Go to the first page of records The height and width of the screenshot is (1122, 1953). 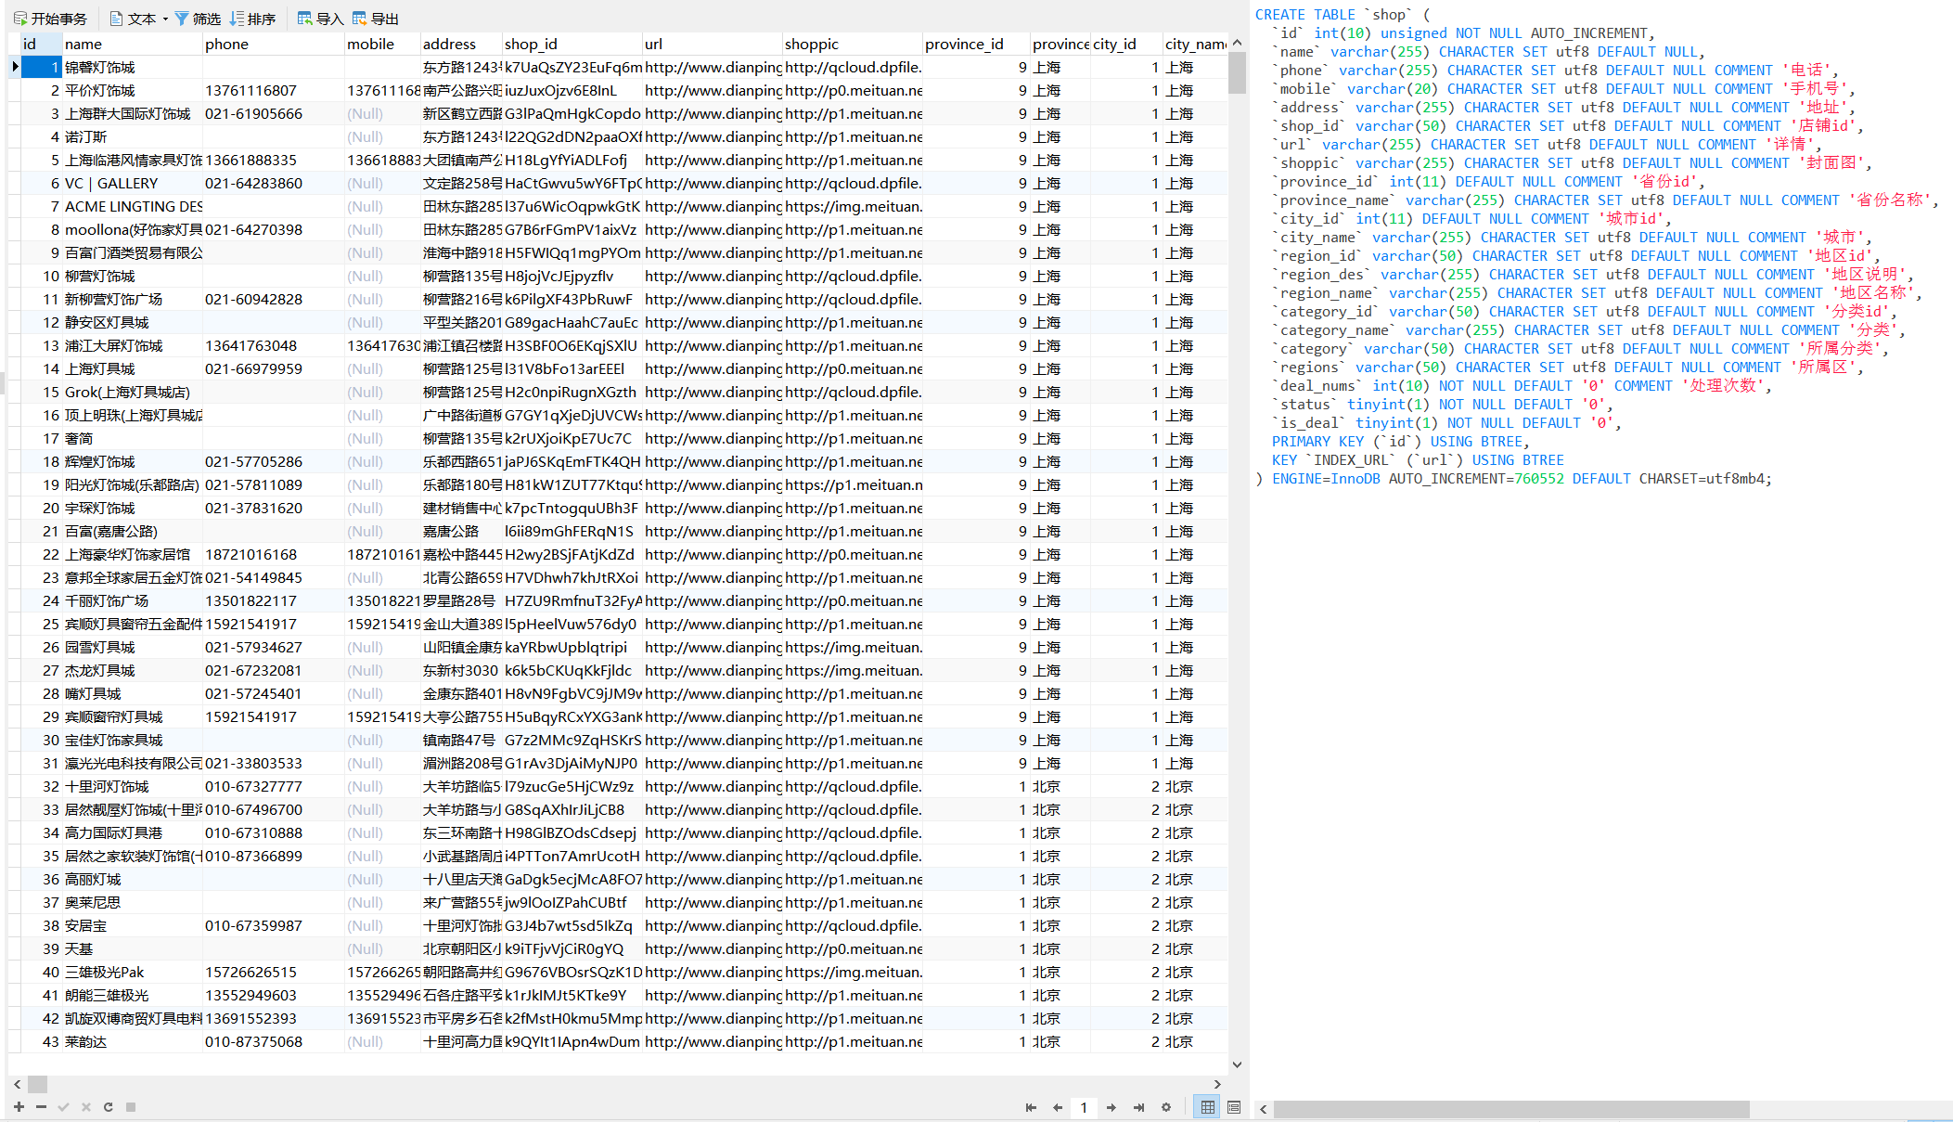pos(1031,1107)
